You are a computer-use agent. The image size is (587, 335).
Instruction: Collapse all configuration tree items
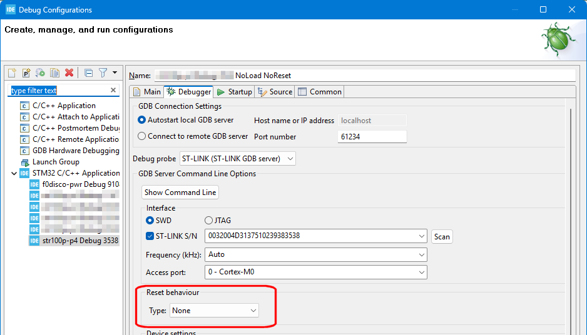coord(88,73)
